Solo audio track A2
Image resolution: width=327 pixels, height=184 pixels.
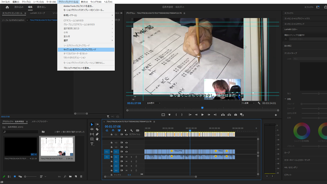coord(132,161)
